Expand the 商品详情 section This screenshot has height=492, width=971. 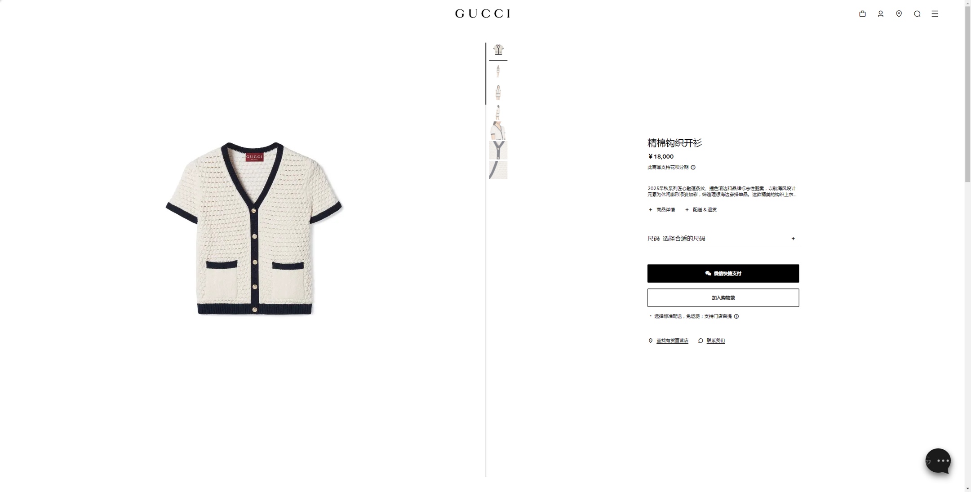pos(661,210)
